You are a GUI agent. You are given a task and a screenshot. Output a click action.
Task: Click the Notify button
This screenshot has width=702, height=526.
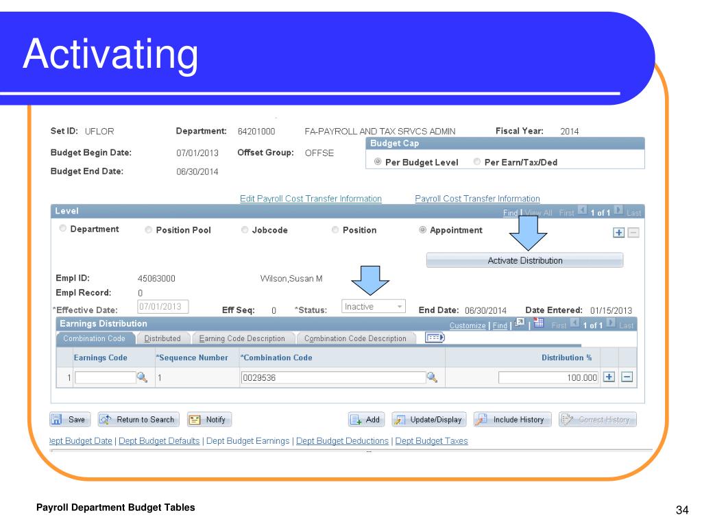(x=209, y=420)
